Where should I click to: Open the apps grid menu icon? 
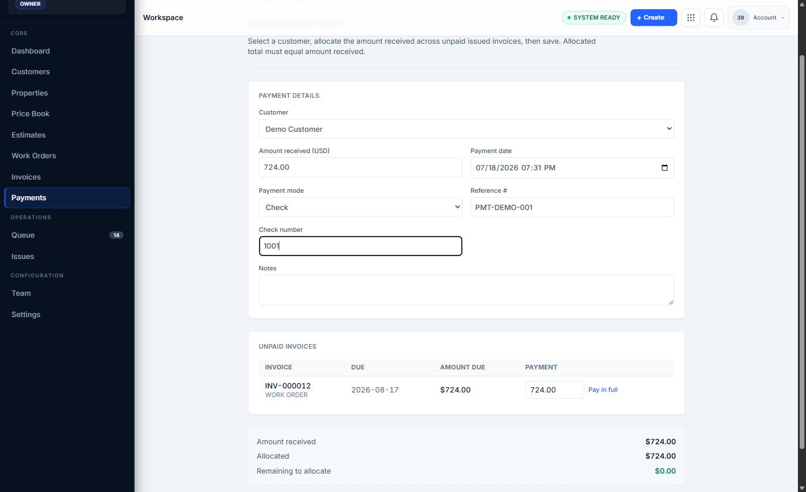point(691,17)
